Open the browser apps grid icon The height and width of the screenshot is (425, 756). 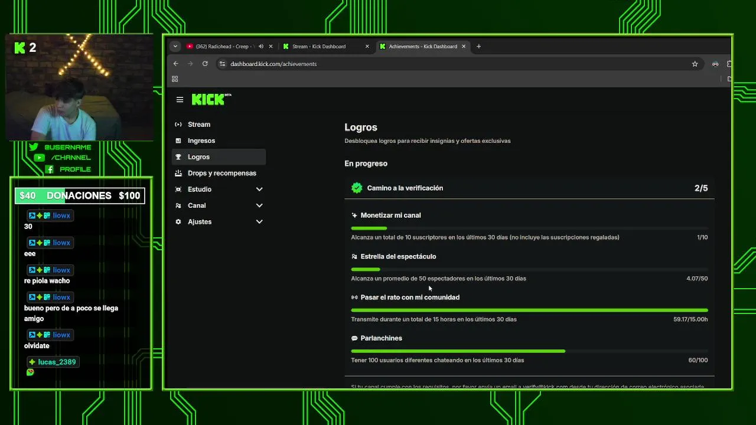175,79
